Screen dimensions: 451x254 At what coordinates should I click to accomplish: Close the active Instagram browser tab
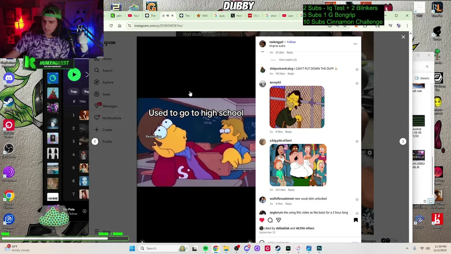[172, 16]
